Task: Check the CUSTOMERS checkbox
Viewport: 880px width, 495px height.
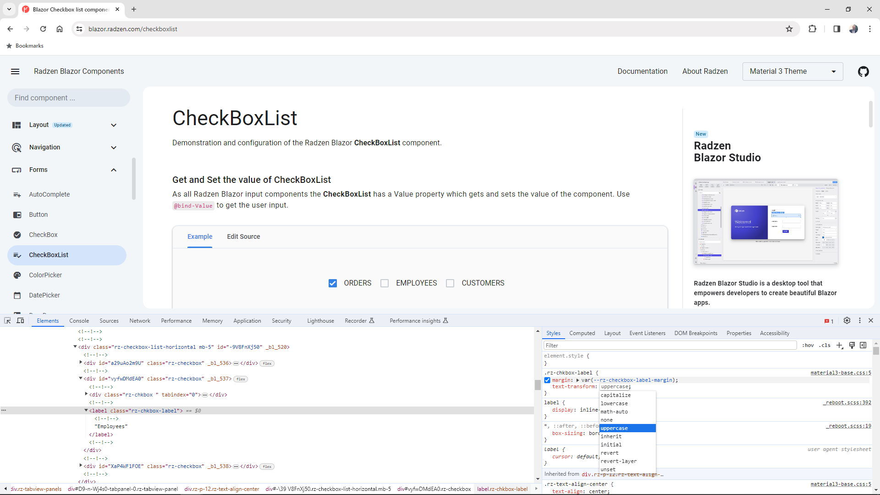Action: [450, 283]
